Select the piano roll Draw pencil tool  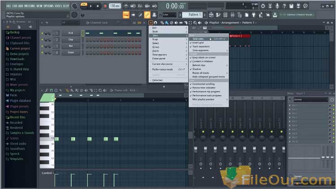coord(67,90)
